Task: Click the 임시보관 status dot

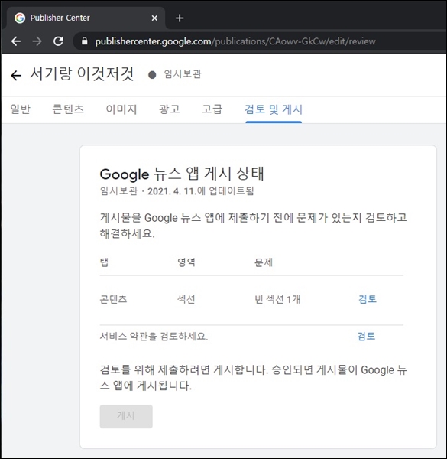Action: pos(152,75)
